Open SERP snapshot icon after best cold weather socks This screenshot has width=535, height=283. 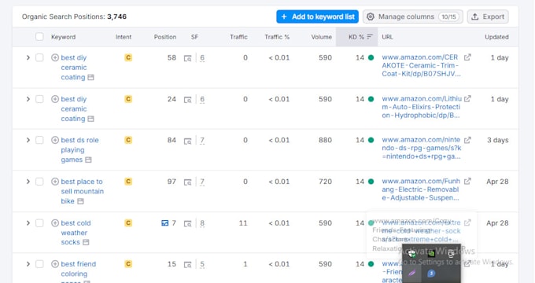pyautogui.click(x=86, y=242)
